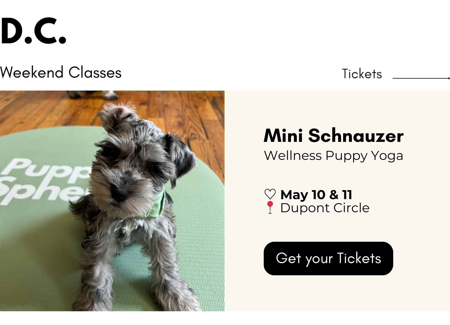
Task: Click the red location pin icon
Action: pos(270,207)
